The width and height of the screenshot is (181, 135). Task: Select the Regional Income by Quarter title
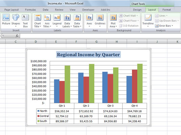click(88, 55)
